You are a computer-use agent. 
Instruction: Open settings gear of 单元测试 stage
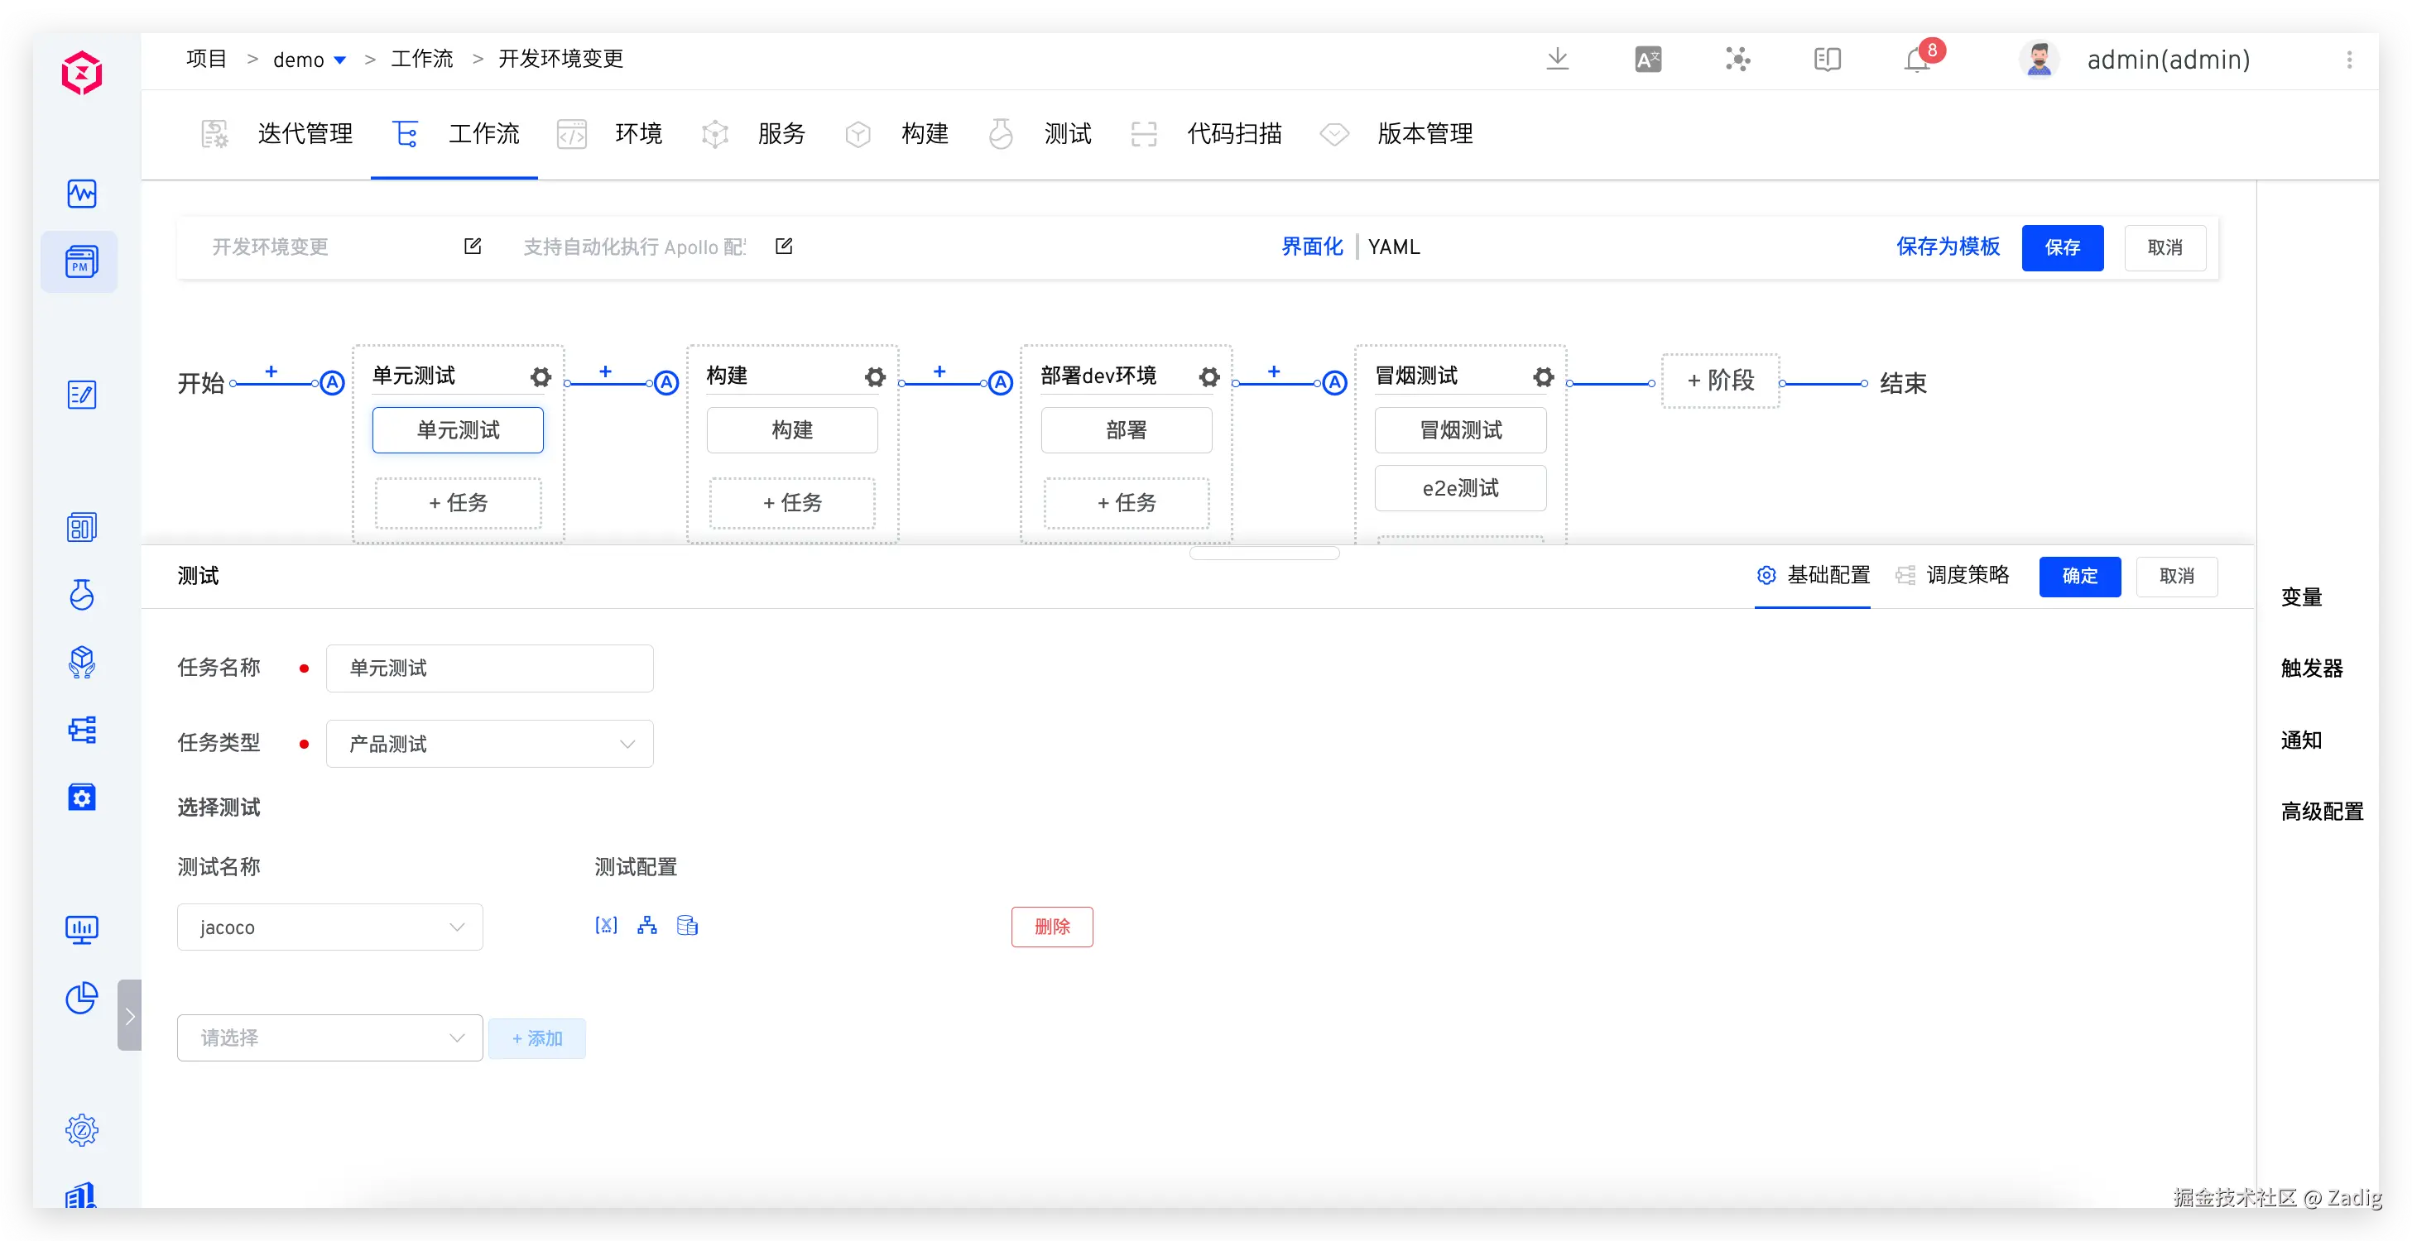pos(541,376)
